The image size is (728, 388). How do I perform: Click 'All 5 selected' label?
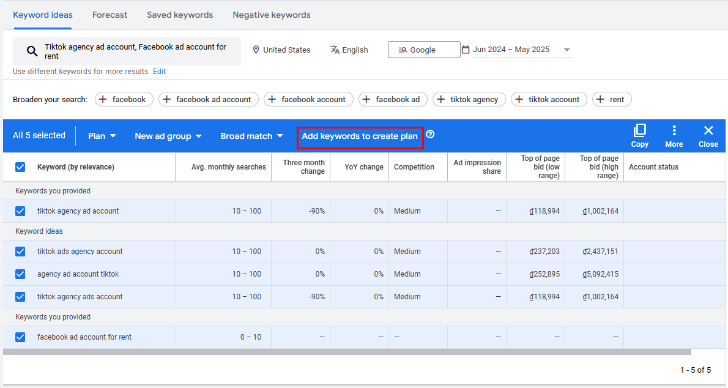click(39, 135)
